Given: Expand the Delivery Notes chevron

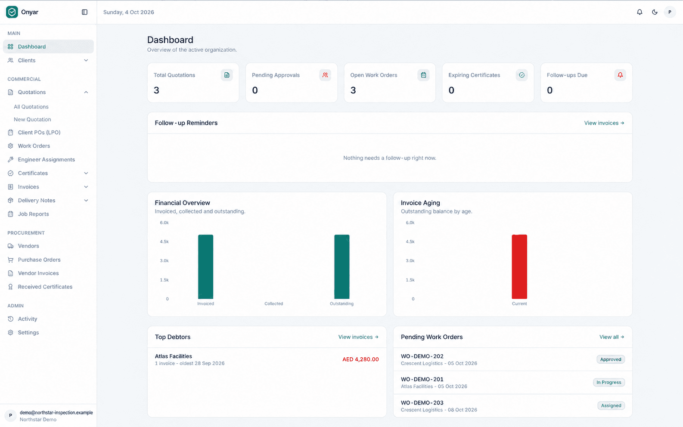Looking at the screenshot, I should (86, 200).
